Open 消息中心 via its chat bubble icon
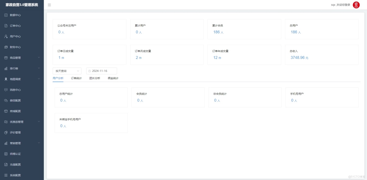Viewport: 367px width, 180px height. tap(6, 90)
